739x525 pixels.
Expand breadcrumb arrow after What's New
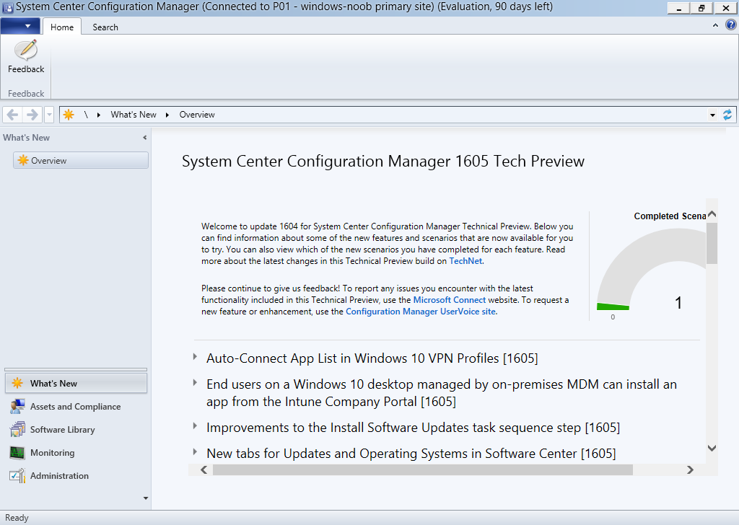pos(167,115)
